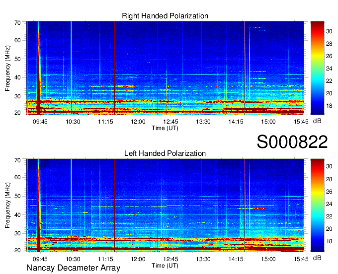Pick 12:00 tick under Left Handed plot

click(138, 259)
